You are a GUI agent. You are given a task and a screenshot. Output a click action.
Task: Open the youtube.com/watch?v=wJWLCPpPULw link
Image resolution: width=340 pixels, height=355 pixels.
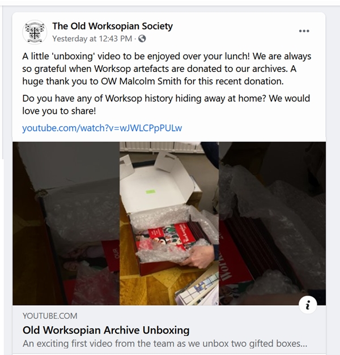[x=102, y=128]
